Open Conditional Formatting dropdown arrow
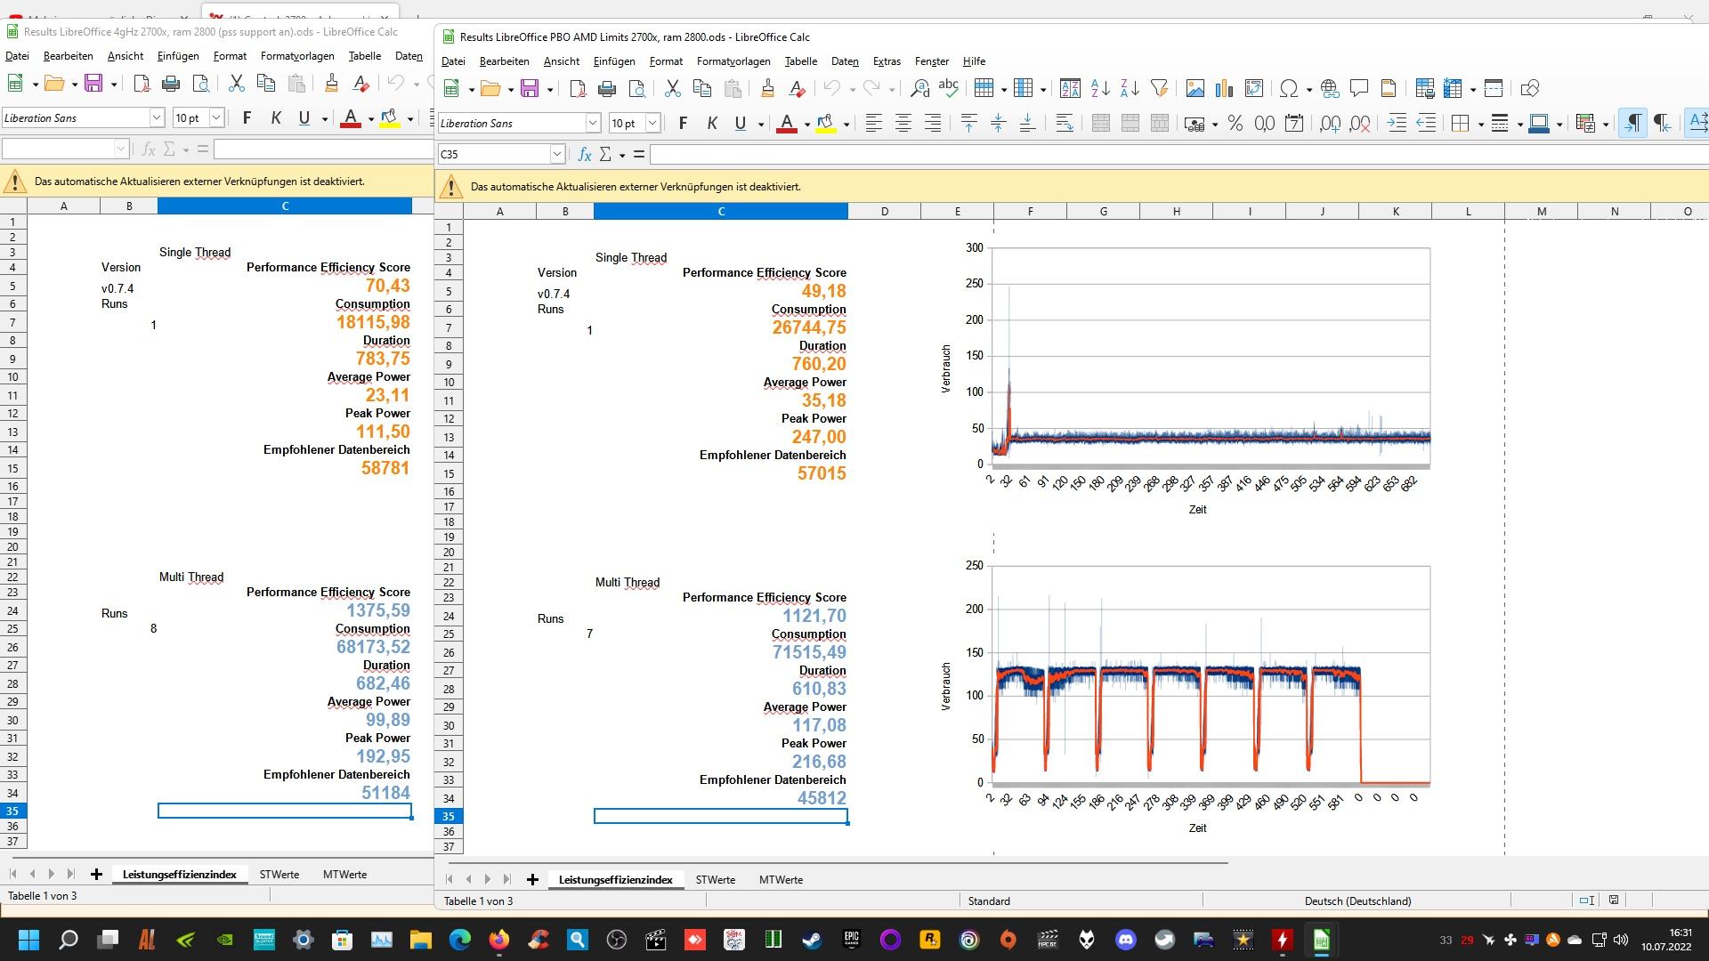This screenshot has height=961, width=1709. 1605,124
